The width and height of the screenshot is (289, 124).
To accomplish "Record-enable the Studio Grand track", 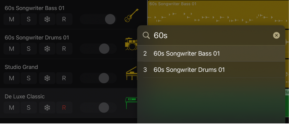I will tap(64, 78).
